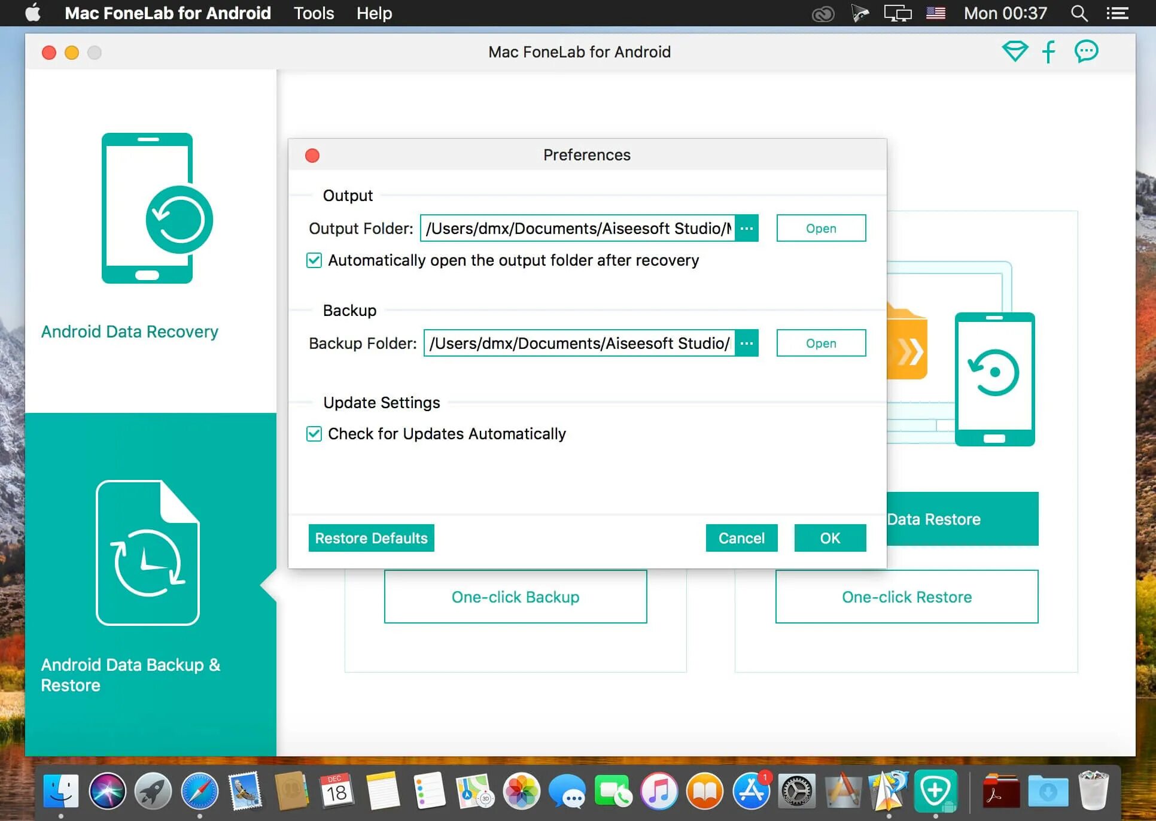Open Spotlight search in the menu bar
1156x821 pixels.
pos(1079,13)
